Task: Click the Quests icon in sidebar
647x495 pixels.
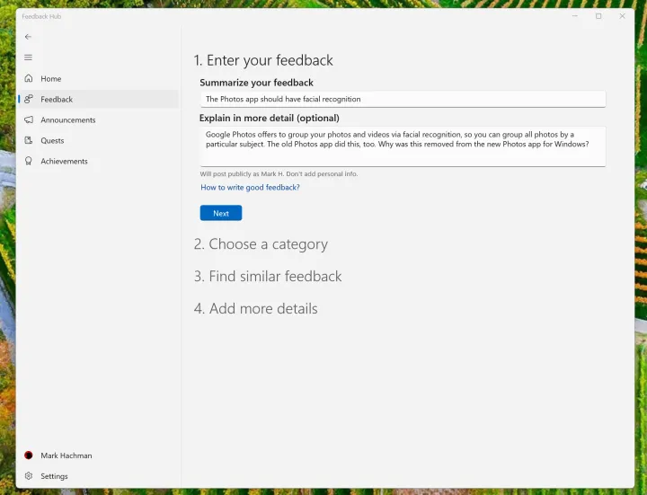Action: [x=29, y=141]
